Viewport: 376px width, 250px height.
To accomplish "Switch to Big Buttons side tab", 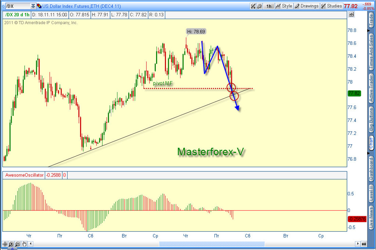I will (x=371, y=119).
